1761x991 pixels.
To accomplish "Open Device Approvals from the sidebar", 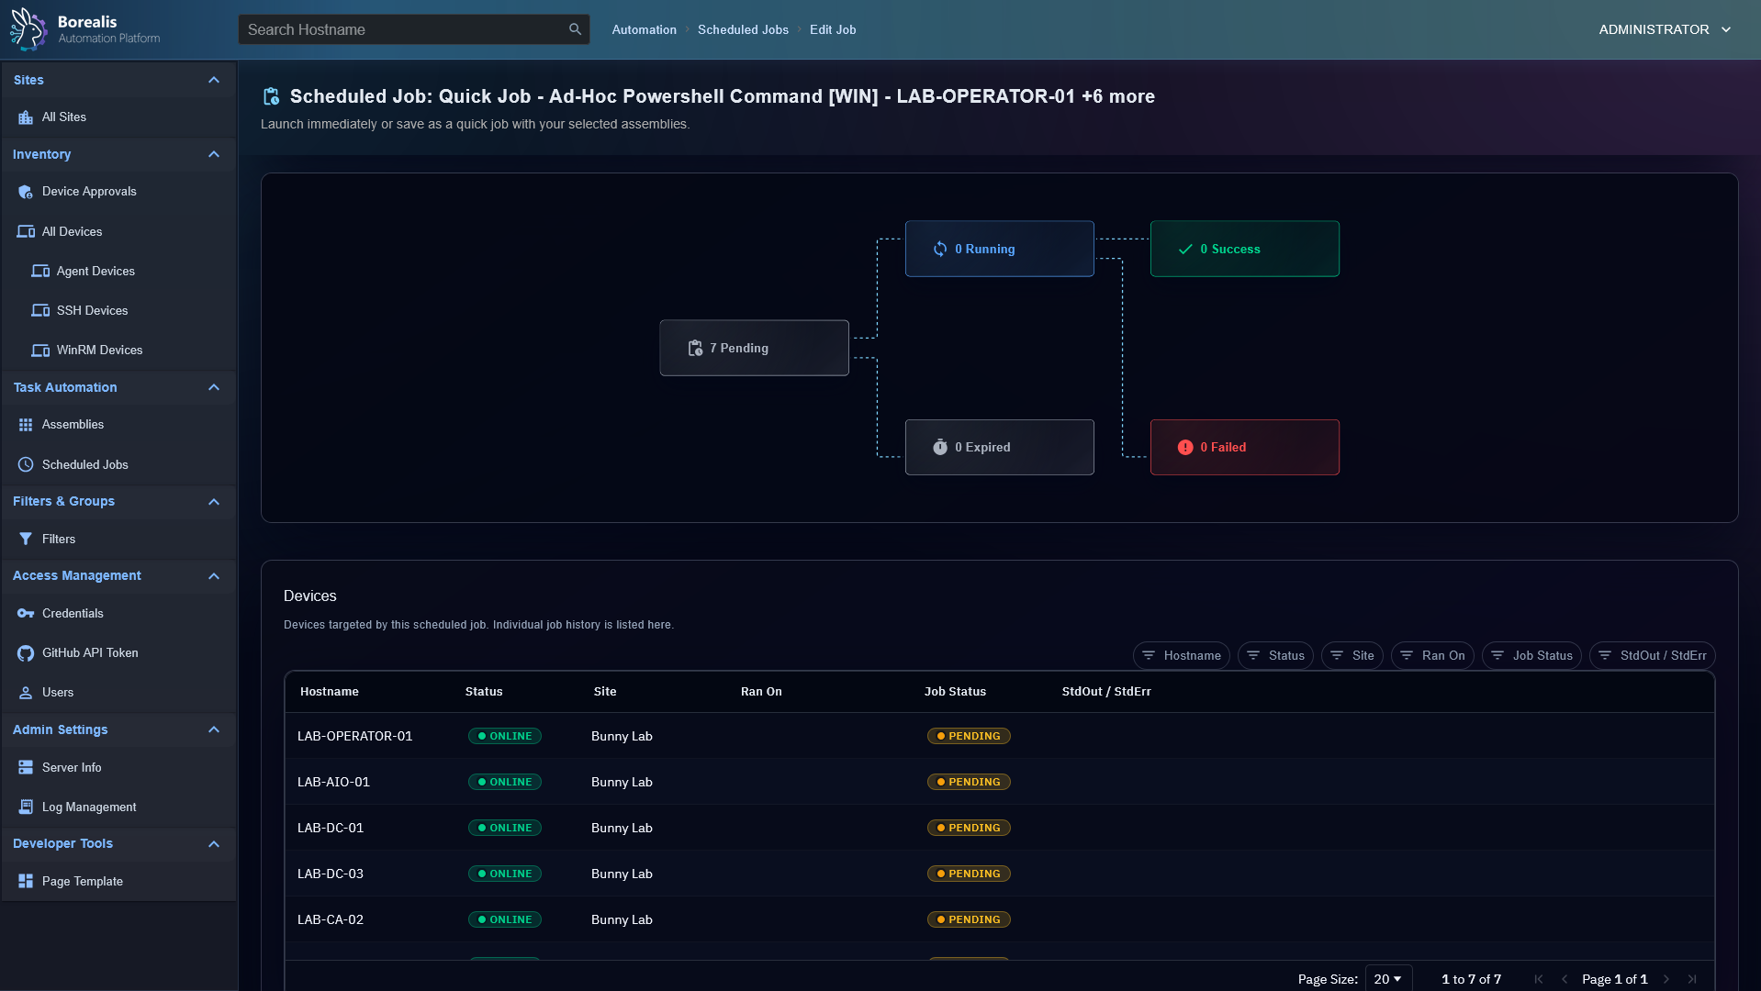I will [88, 192].
